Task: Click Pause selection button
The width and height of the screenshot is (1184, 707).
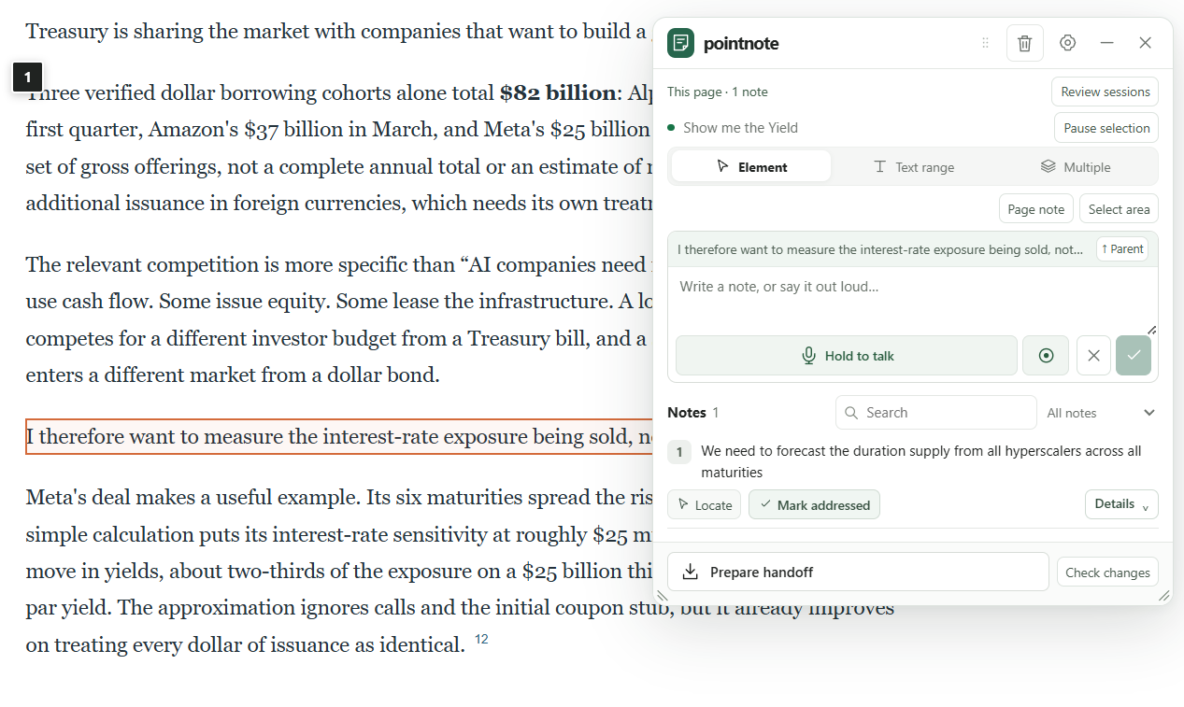Action: 1106,128
